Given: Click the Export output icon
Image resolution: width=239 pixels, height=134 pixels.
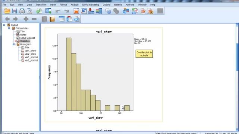Looking at the screenshot, I should coord(39,11).
